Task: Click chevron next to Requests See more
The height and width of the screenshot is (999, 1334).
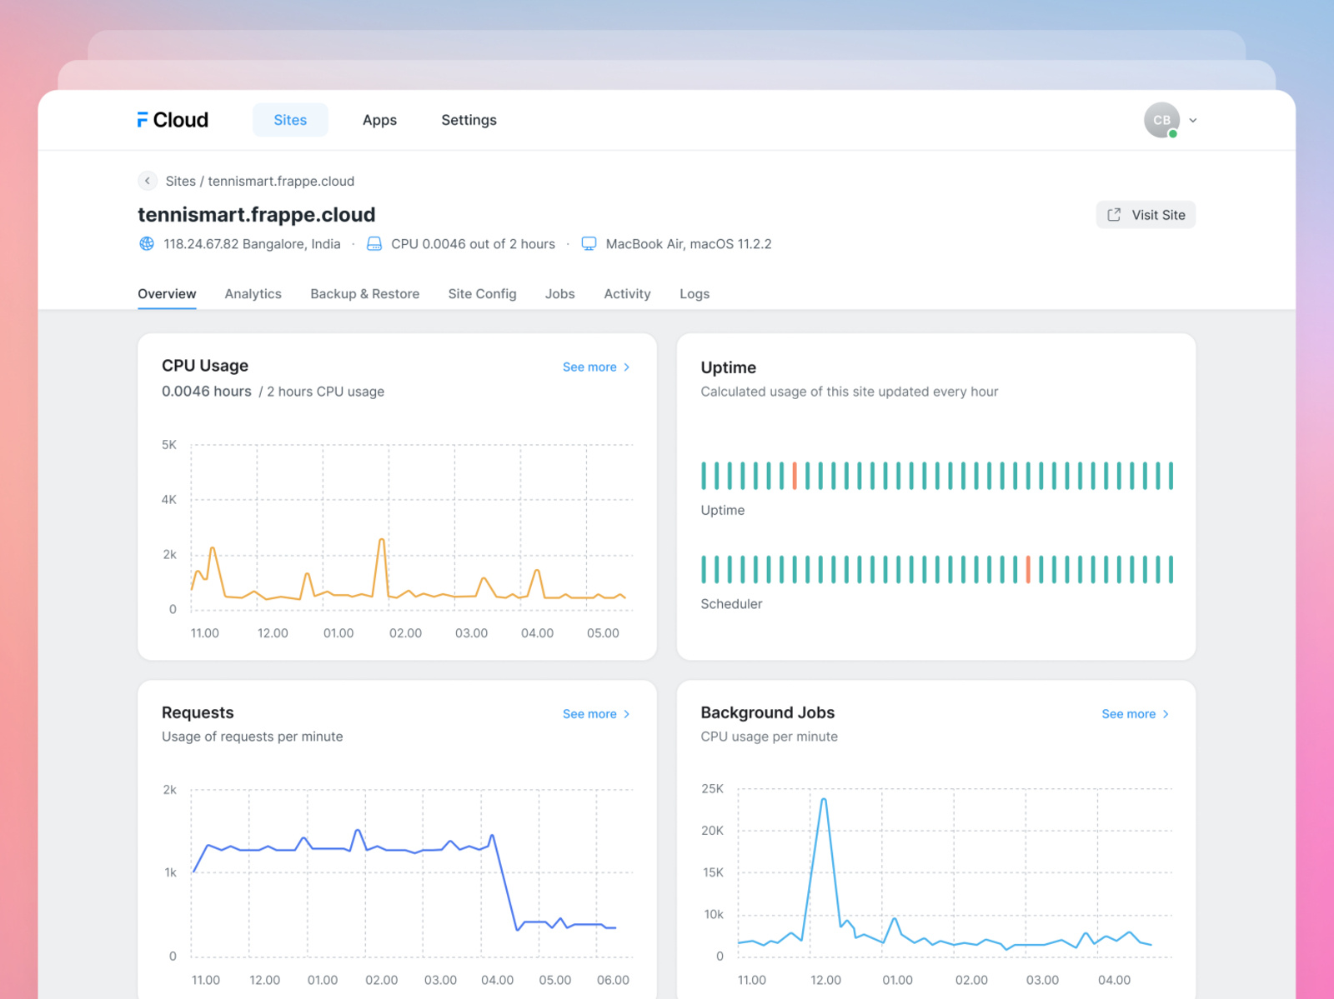Action: 627,714
